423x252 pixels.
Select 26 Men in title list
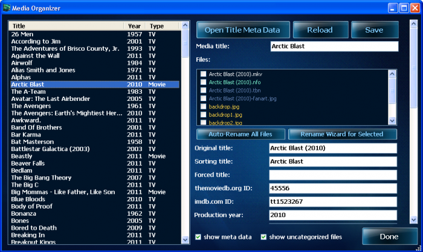95,34
